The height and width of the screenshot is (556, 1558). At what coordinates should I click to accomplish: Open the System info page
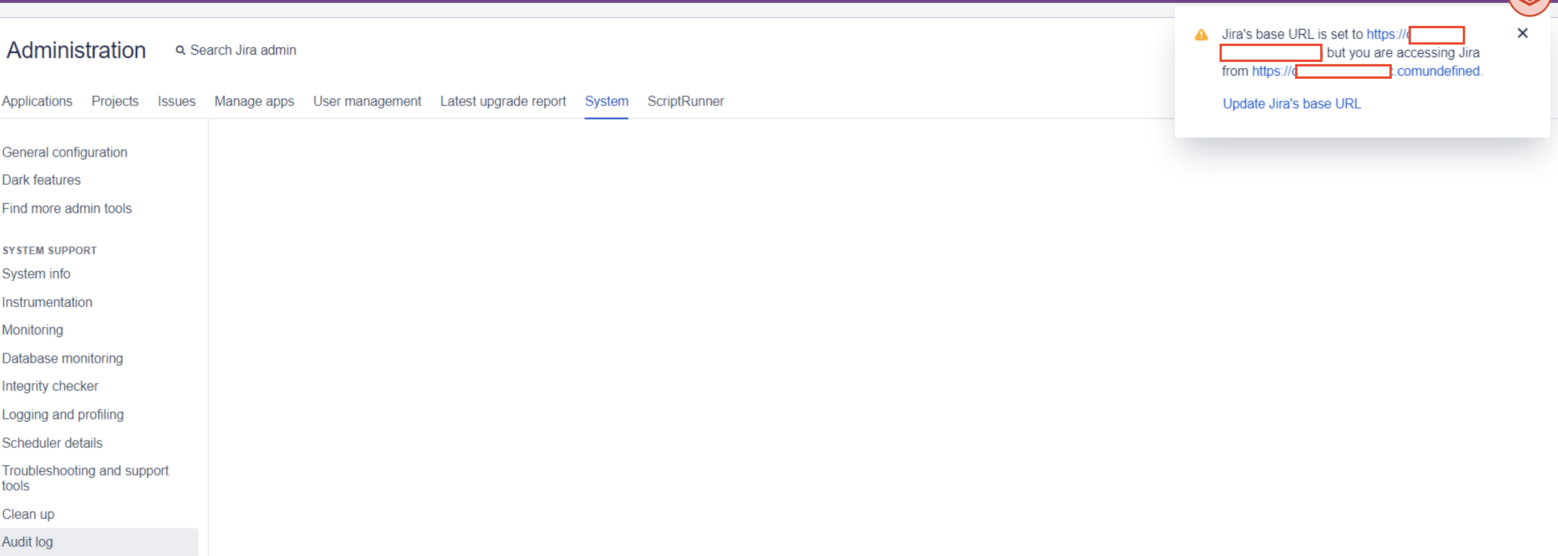pyautogui.click(x=36, y=274)
